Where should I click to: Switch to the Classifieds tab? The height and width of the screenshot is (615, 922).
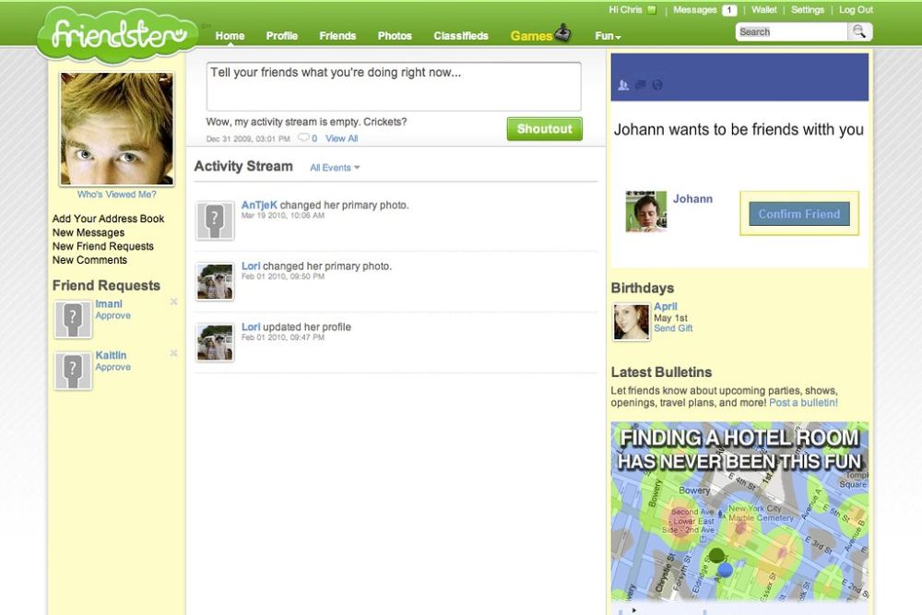click(461, 36)
